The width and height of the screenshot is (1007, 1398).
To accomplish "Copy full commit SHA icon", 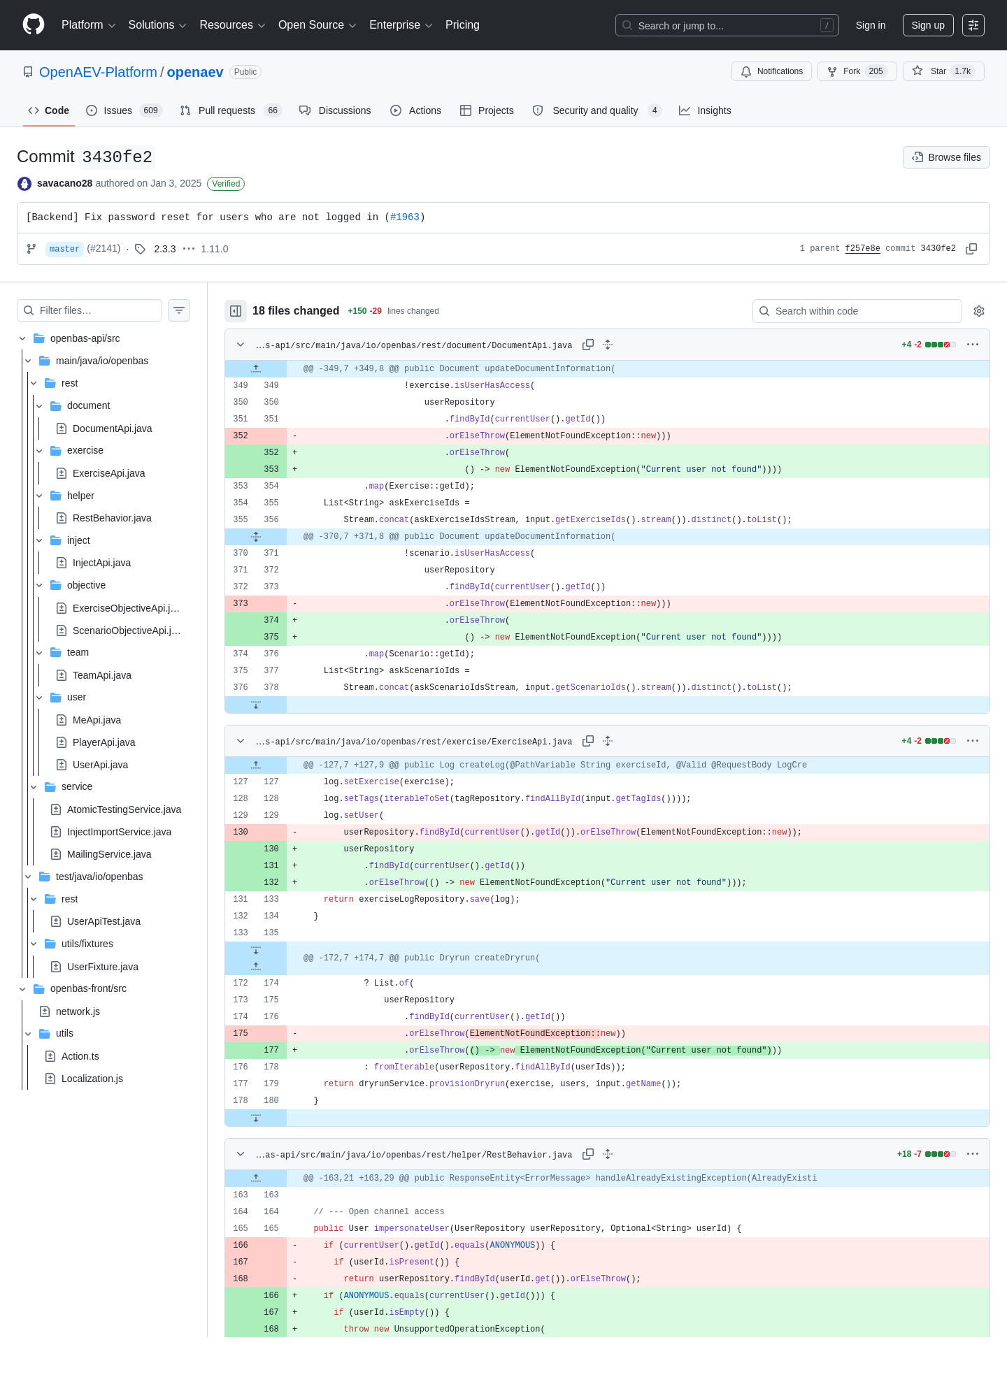I will [971, 249].
